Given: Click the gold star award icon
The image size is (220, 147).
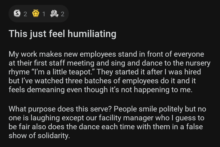Looking at the screenshot, I should pos(36,13).
